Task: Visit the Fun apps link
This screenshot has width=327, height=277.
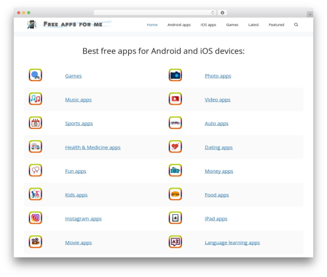Action: coord(76,172)
